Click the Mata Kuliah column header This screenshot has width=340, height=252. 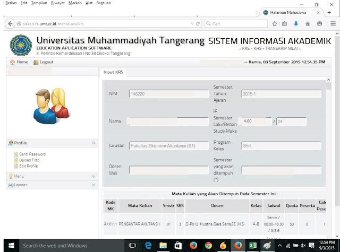[x=140, y=206]
